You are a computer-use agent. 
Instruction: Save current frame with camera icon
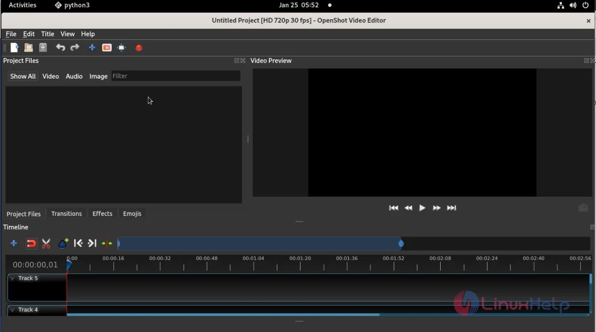point(583,208)
